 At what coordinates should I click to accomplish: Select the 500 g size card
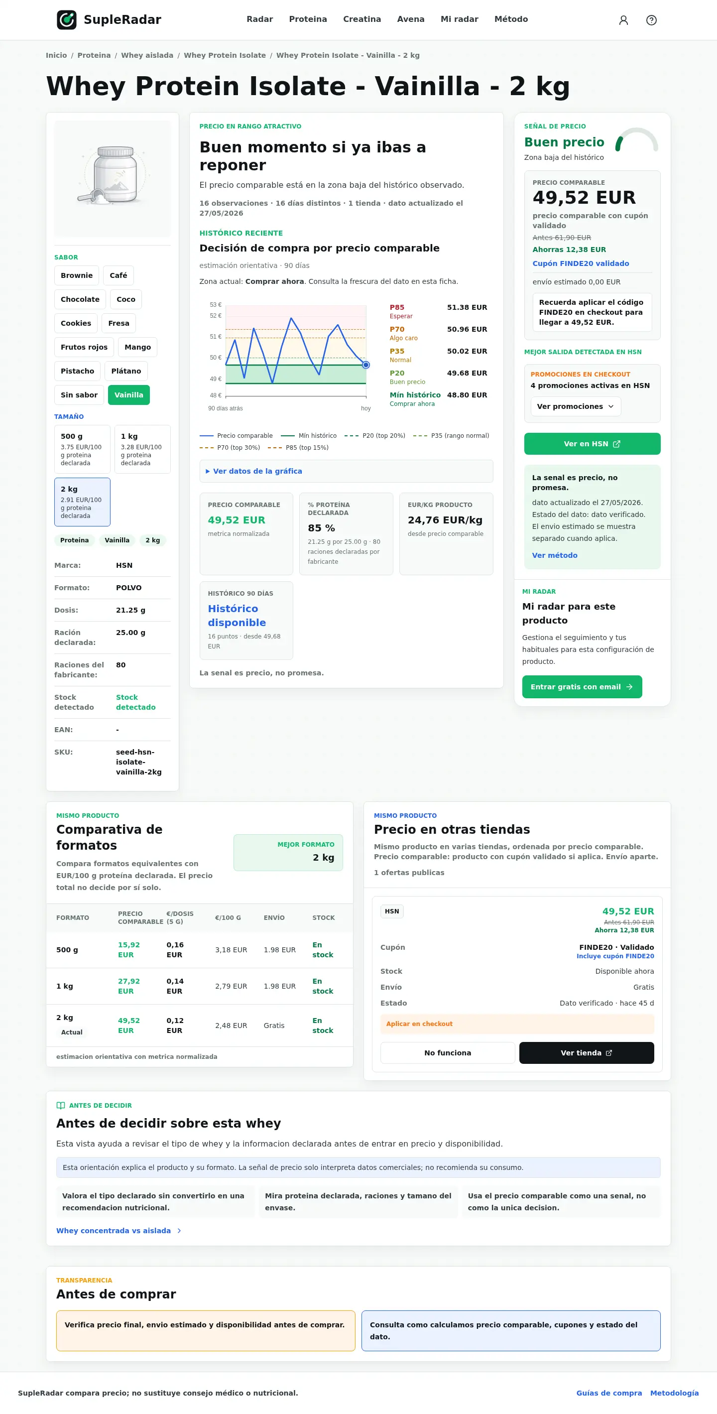point(82,449)
